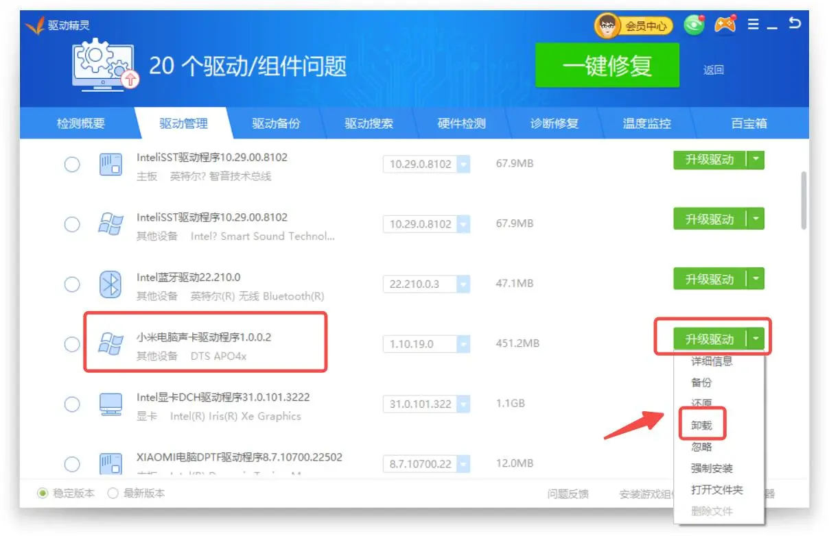Click the 驱动精灵 logo icon
Viewport: 829px width, 536px height.
[35, 25]
